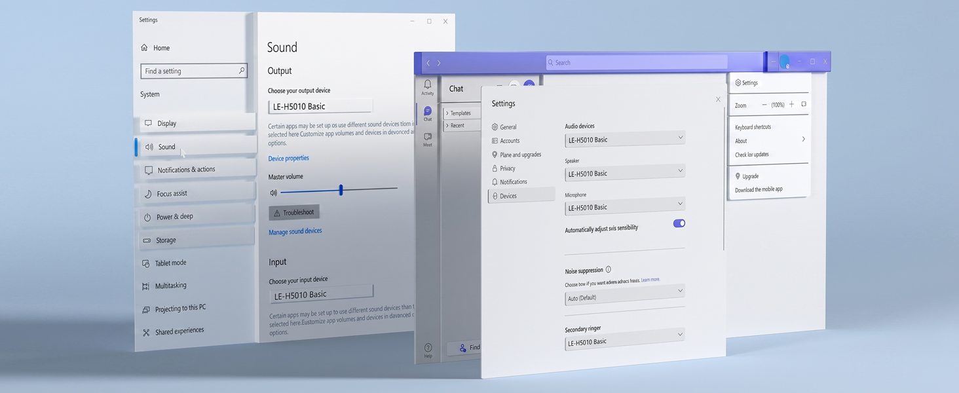959x393 pixels.
Task: Toggle automatic microphone sensitivity adjustment
Action: click(x=679, y=223)
